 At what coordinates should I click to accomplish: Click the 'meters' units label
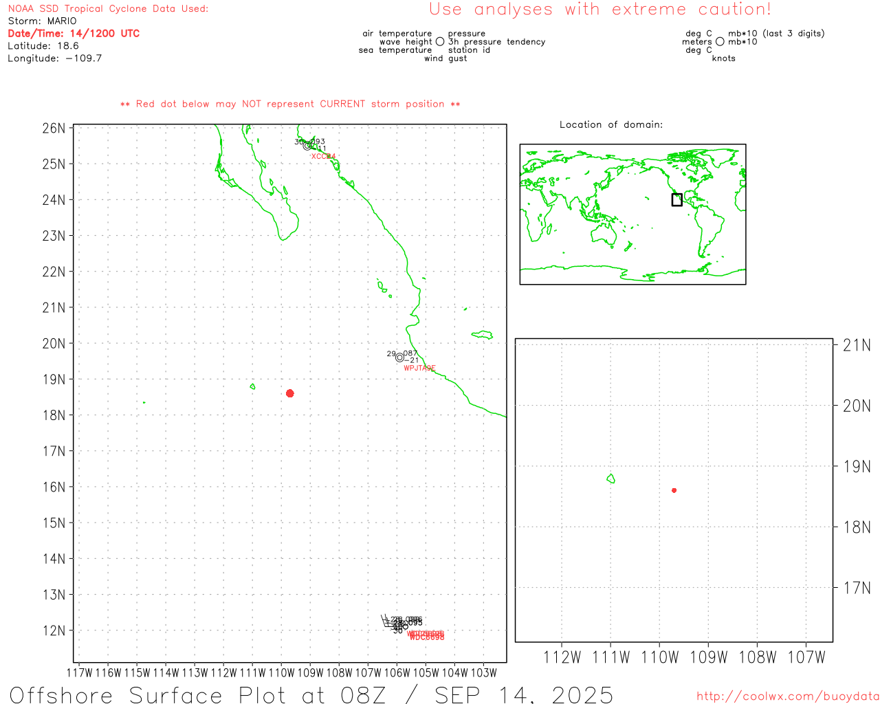click(697, 42)
